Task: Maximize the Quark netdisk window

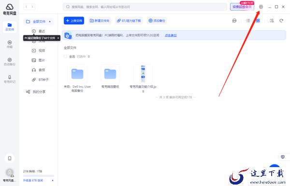Action: click(276, 7)
